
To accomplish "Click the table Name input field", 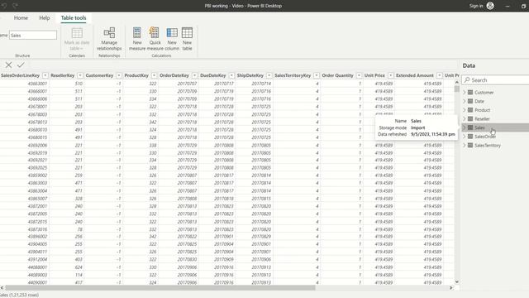I will coord(33,35).
